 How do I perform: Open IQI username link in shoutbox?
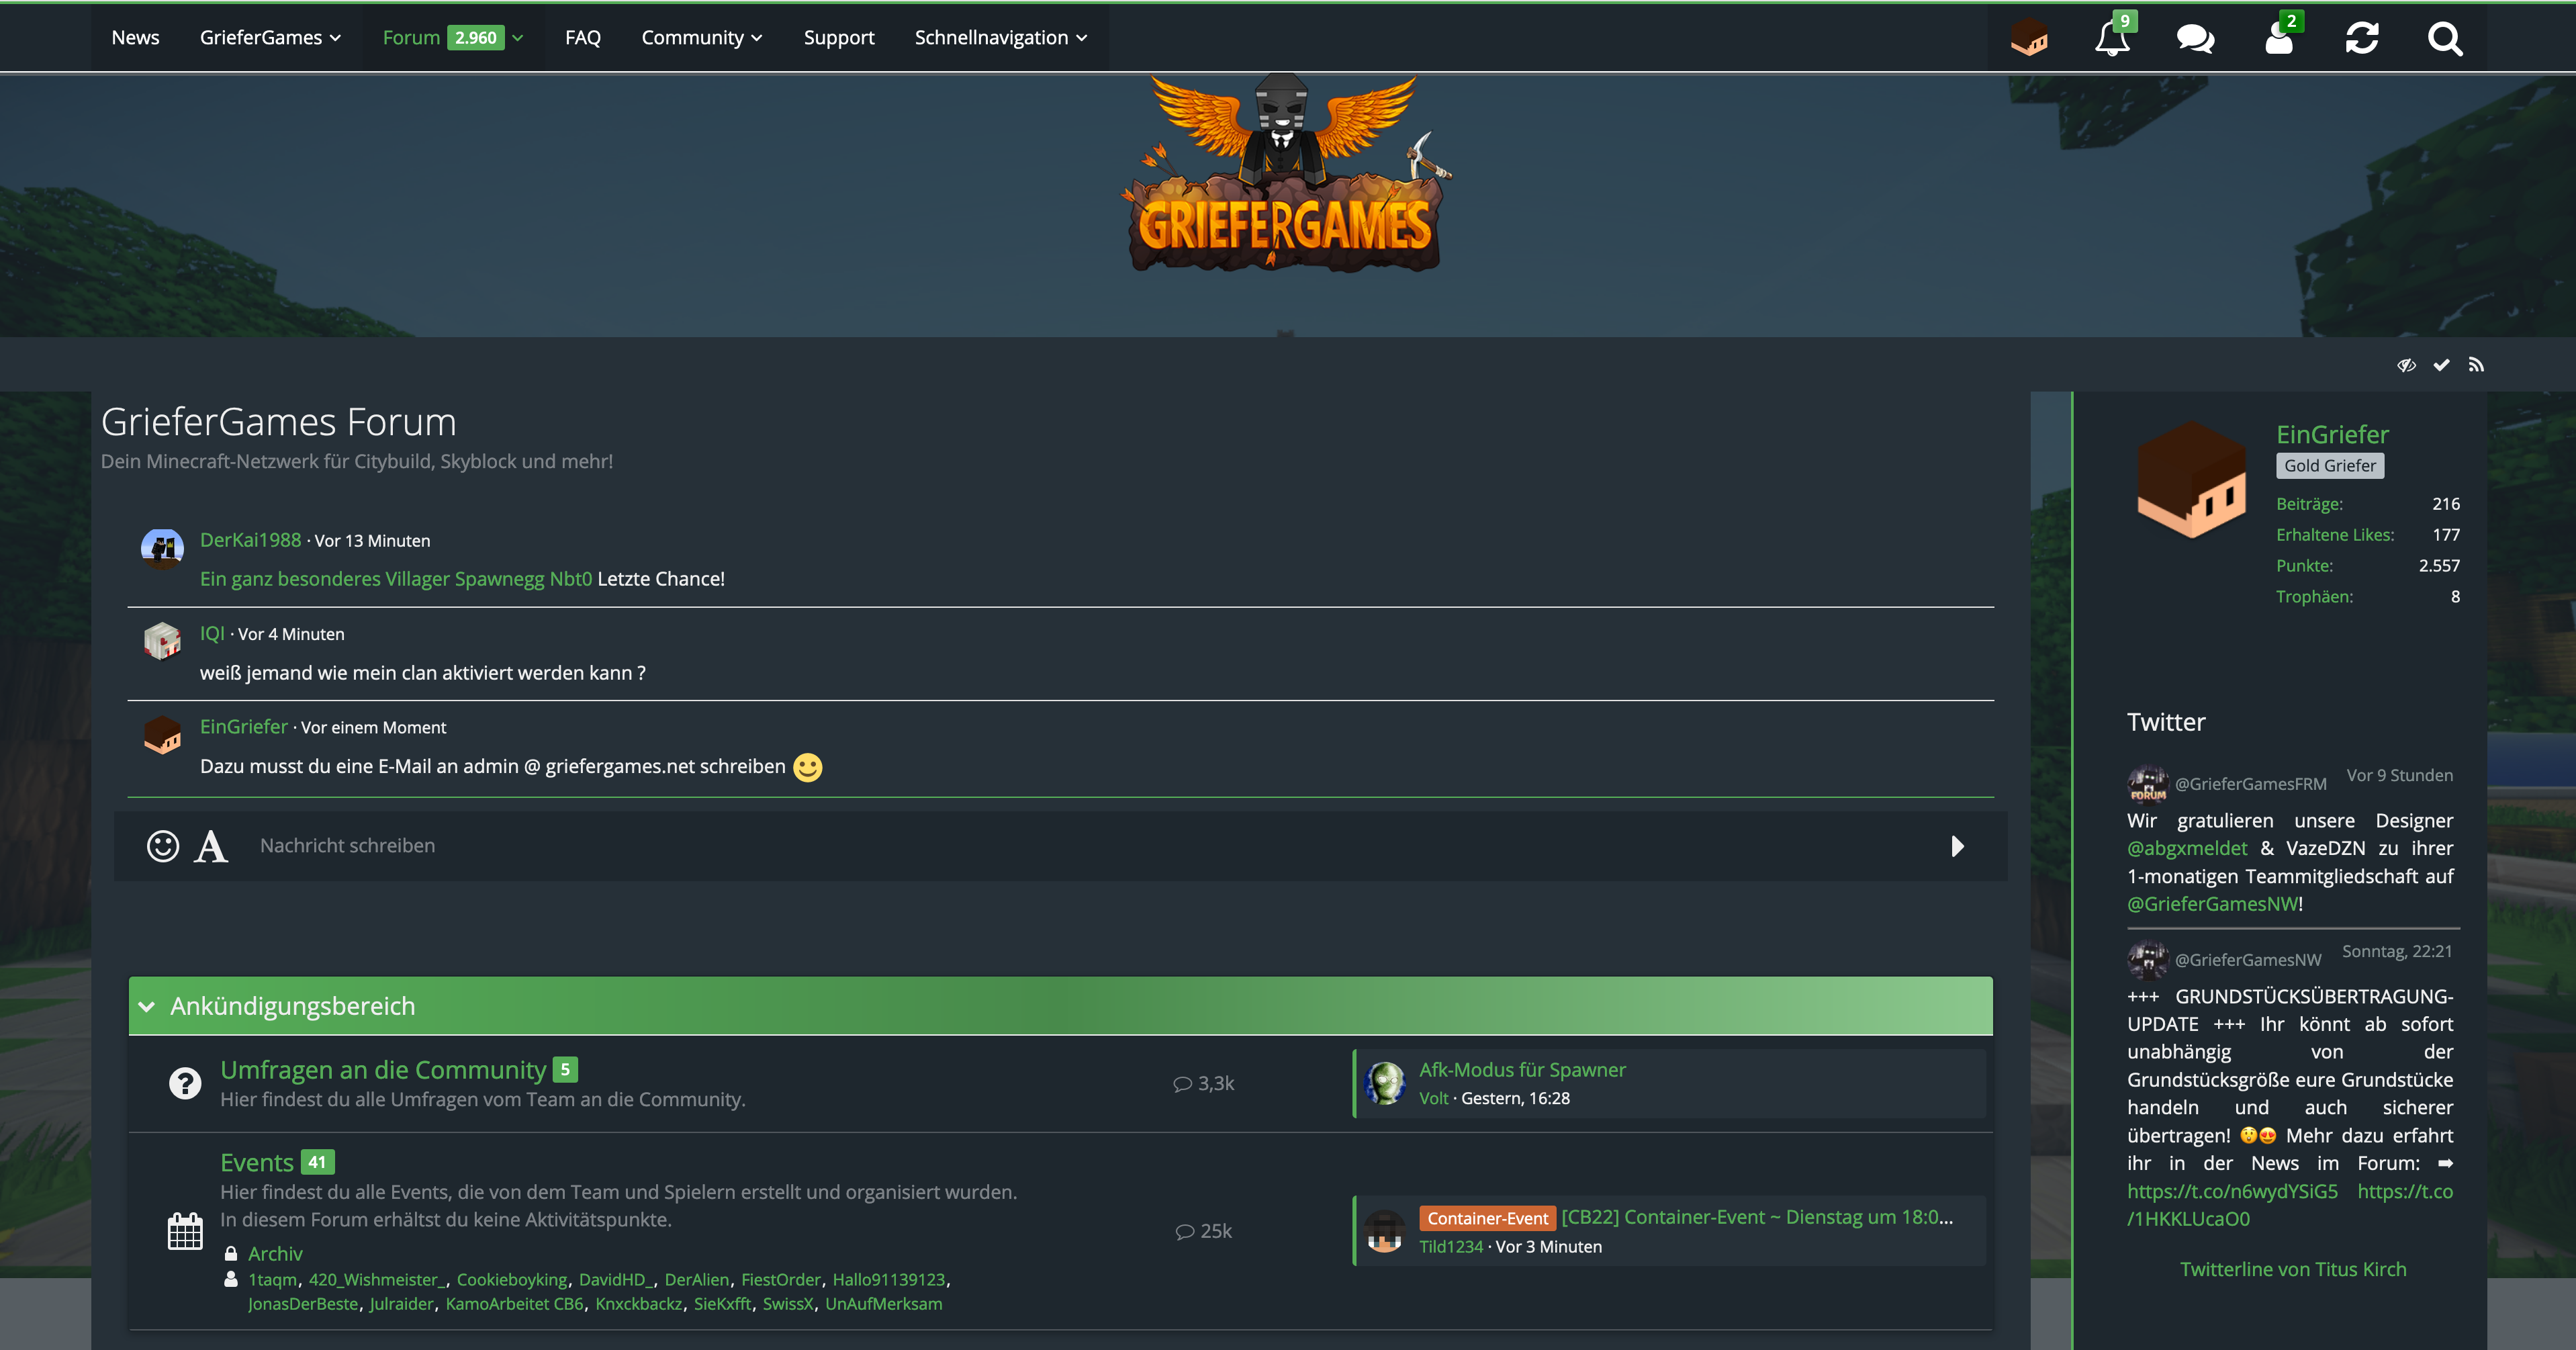coord(212,634)
